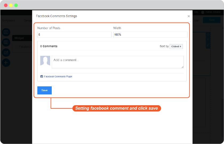
Task: Click the edit list icon in left sidebar
Action: click(x=6, y=53)
